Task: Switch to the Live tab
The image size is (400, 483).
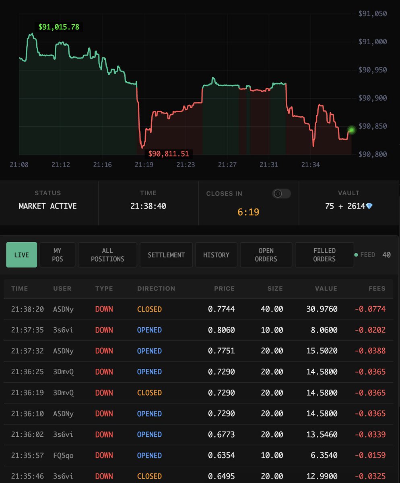Action: point(22,255)
